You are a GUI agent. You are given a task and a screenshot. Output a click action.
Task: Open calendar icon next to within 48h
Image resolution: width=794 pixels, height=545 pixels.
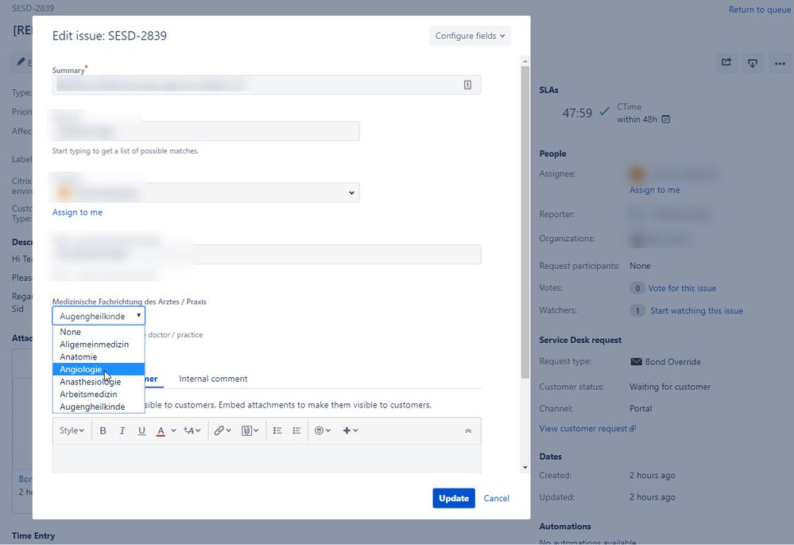point(666,119)
